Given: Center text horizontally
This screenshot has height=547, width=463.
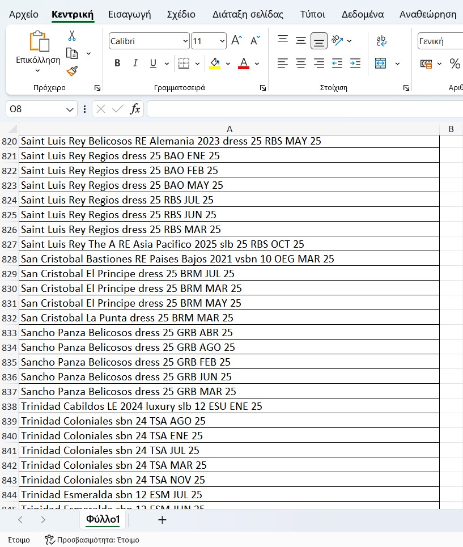Looking at the screenshot, I should click(x=301, y=63).
